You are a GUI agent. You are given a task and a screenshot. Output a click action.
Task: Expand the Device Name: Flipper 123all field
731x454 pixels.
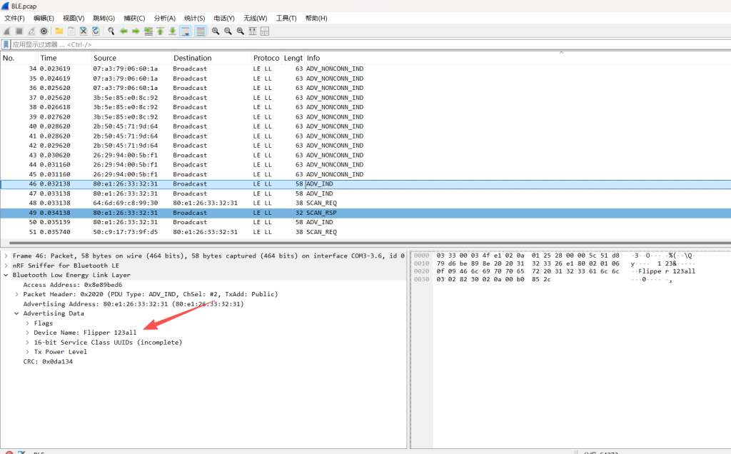point(27,333)
